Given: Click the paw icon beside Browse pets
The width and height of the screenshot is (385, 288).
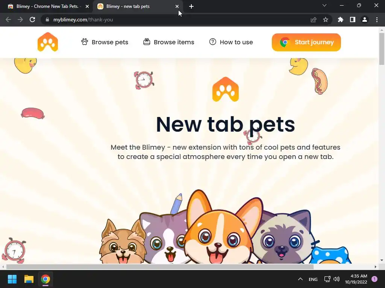Looking at the screenshot, I should 85,42.
